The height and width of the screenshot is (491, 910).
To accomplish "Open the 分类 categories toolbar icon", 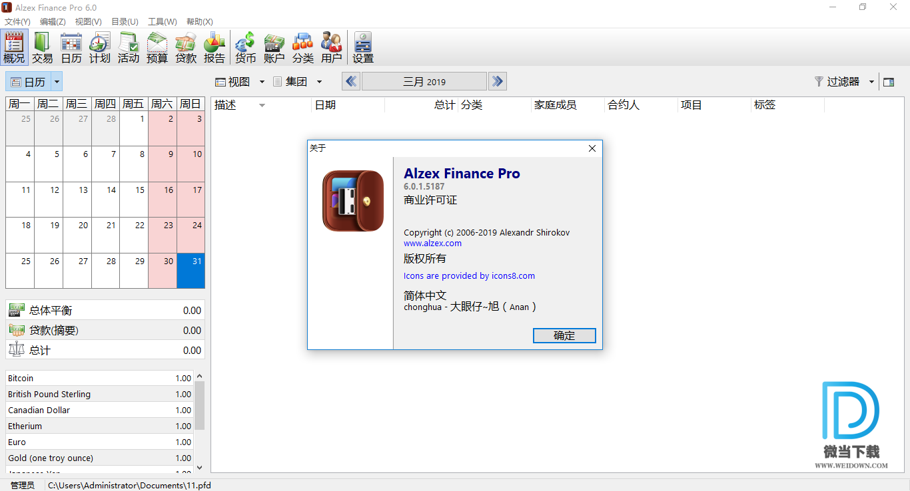I will tap(303, 47).
